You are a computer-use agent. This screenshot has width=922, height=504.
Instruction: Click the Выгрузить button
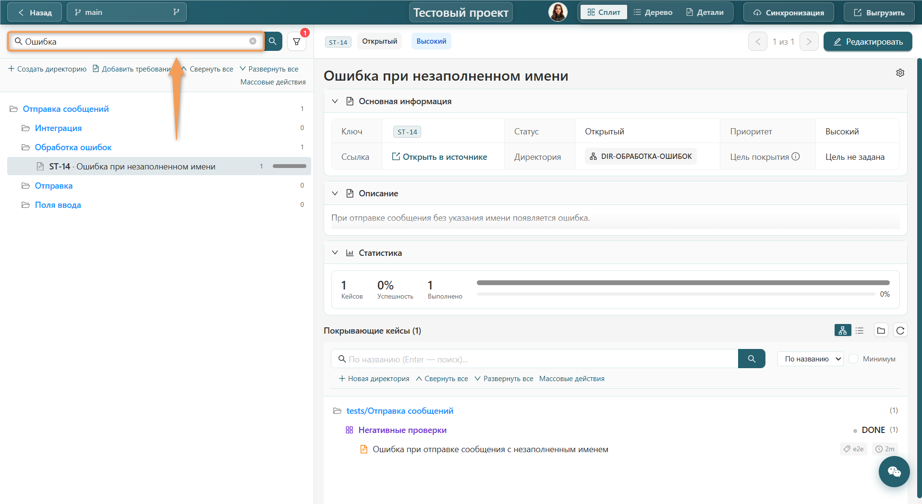click(879, 12)
